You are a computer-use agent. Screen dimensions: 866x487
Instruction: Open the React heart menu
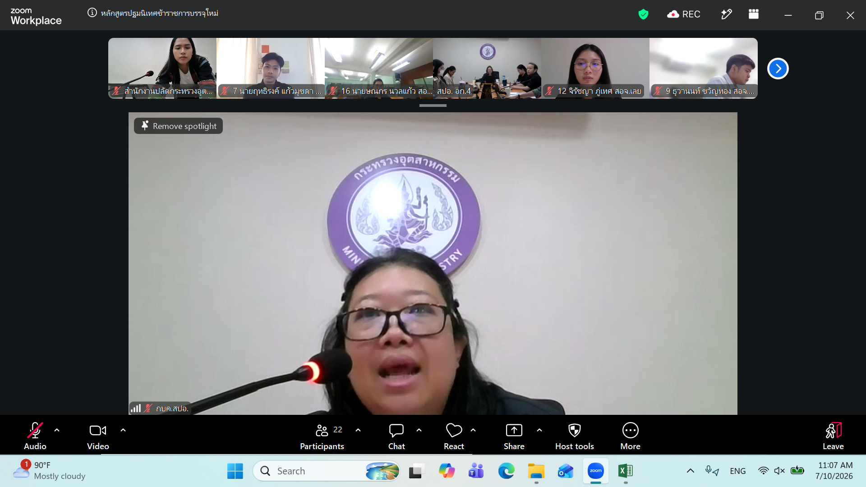point(454,436)
